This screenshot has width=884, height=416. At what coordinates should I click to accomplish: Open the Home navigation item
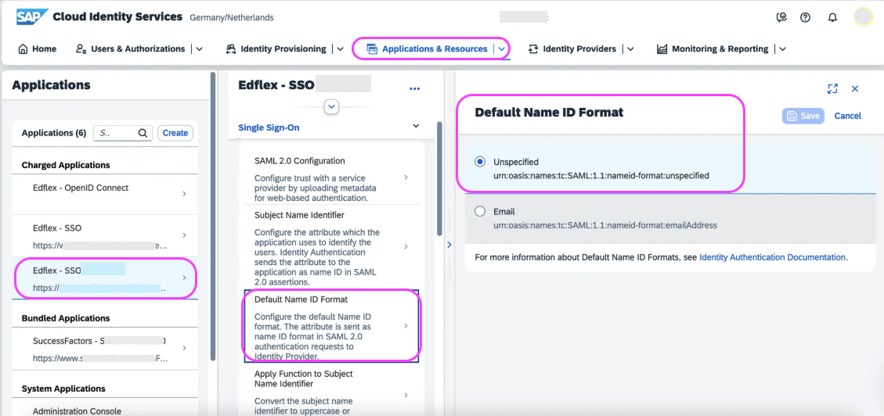coord(38,49)
